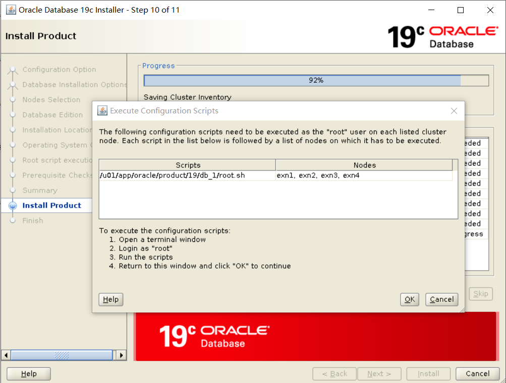Select the Database Installation Options step
The height and width of the screenshot is (383, 506).
click(75, 85)
